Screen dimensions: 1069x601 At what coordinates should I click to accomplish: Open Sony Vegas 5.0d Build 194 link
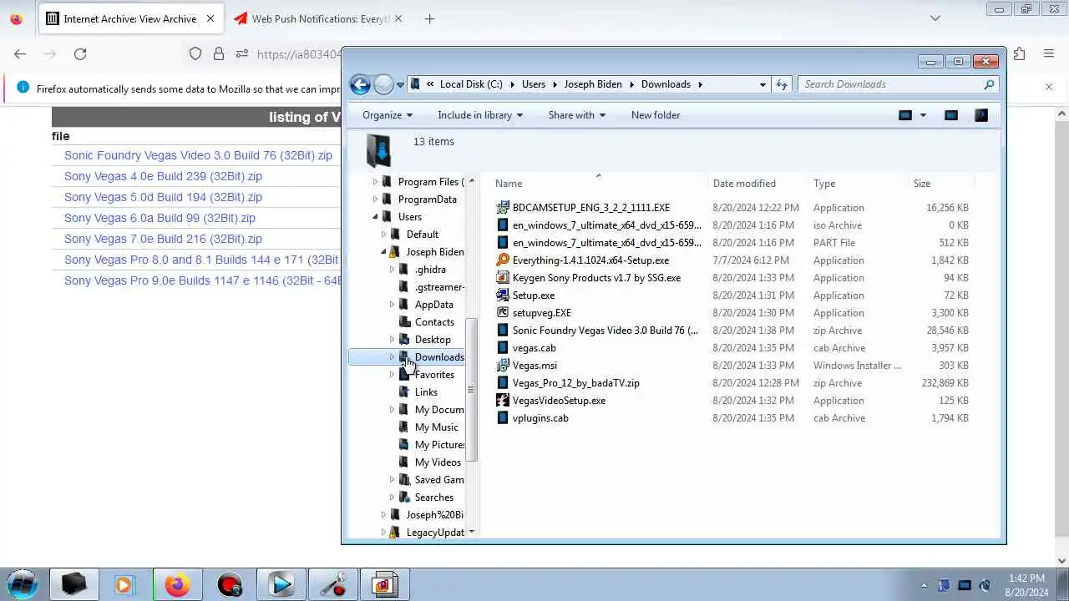[x=163, y=197]
